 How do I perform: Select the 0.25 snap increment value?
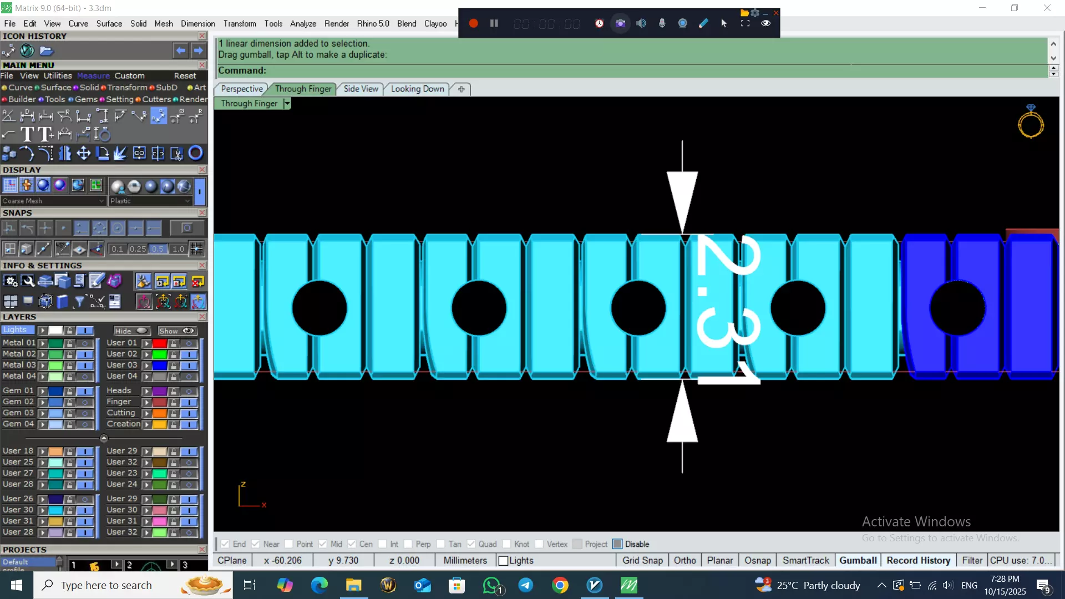click(x=138, y=249)
